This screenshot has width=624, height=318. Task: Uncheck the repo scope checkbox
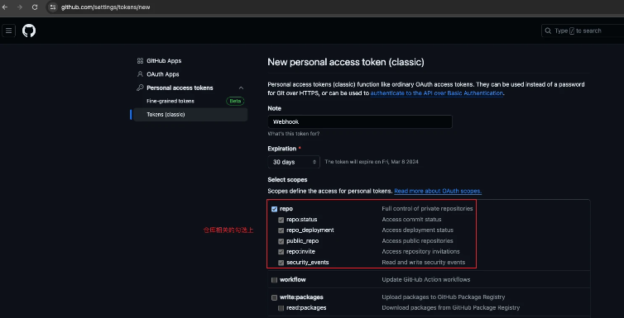274,209
